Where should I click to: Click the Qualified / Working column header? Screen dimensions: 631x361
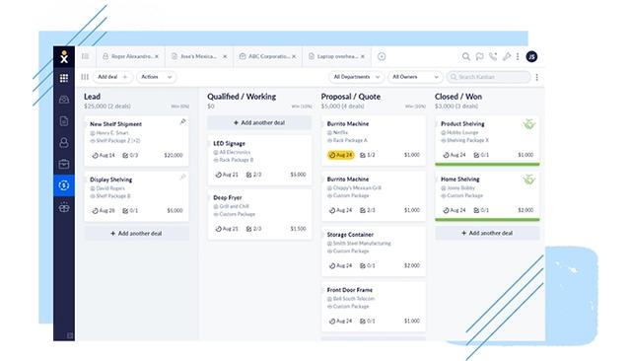point(242,97)
